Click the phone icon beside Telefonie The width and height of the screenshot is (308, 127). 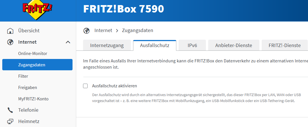tap(10, 110)
